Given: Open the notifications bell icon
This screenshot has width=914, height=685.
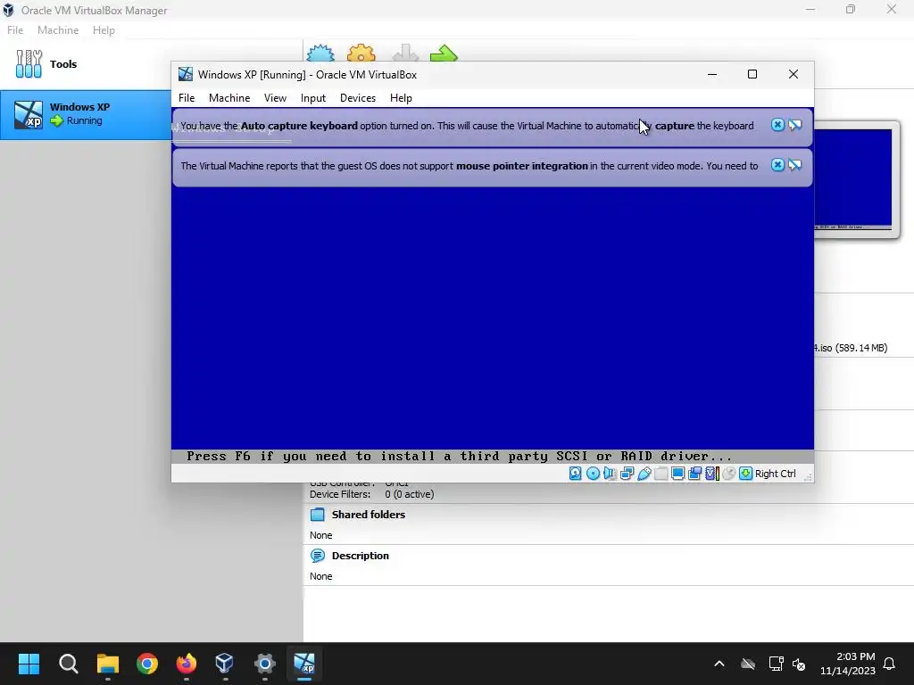Looking at the screenshot, I should tap(890, 664).
